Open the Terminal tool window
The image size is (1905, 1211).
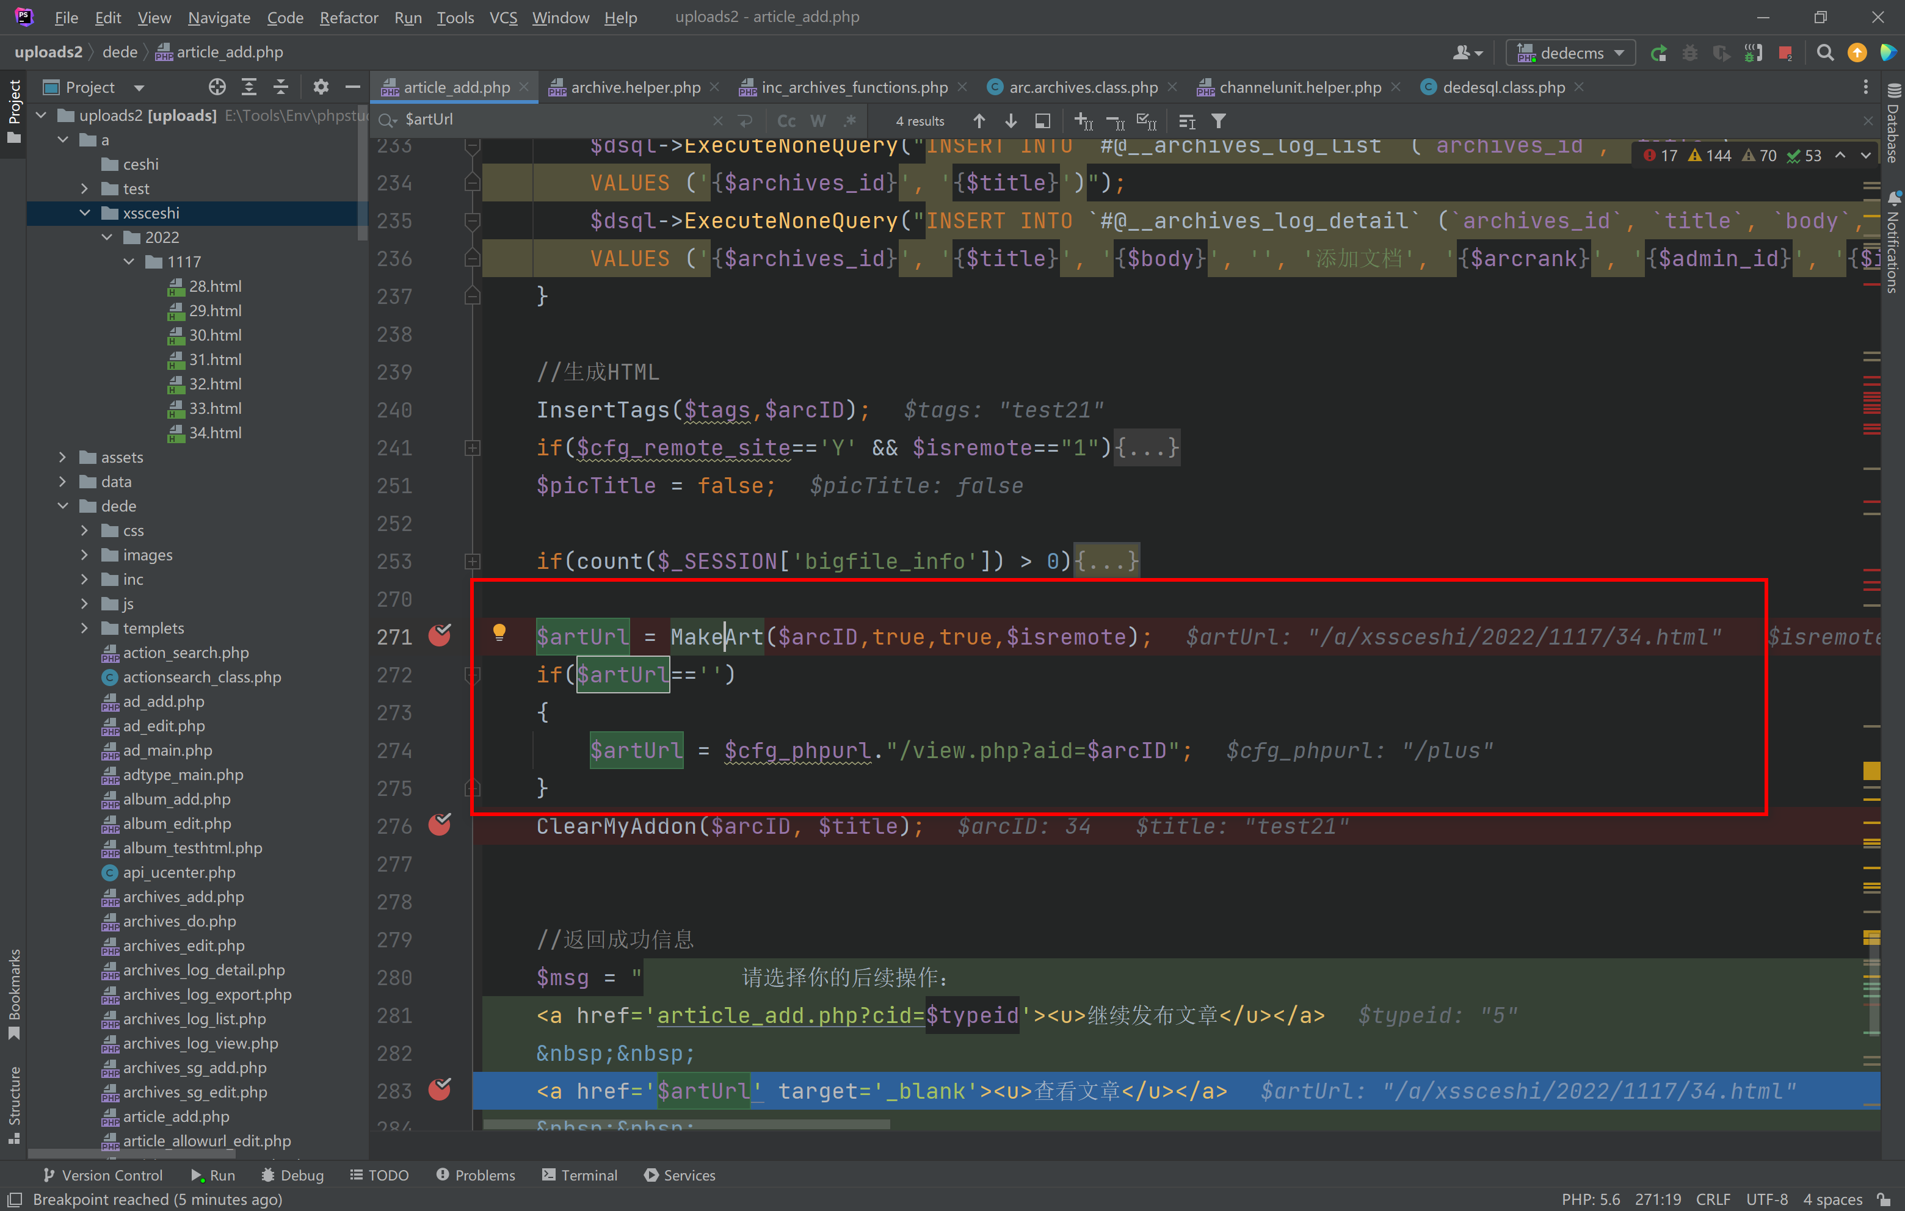(579, 1176)
